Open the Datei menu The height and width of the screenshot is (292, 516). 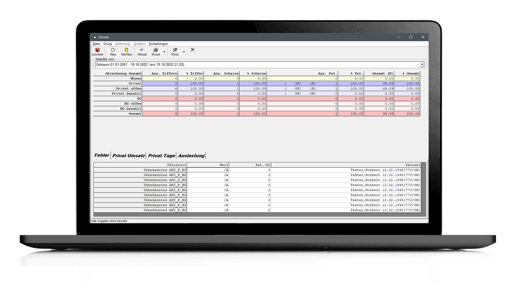[x=96, y=44]
